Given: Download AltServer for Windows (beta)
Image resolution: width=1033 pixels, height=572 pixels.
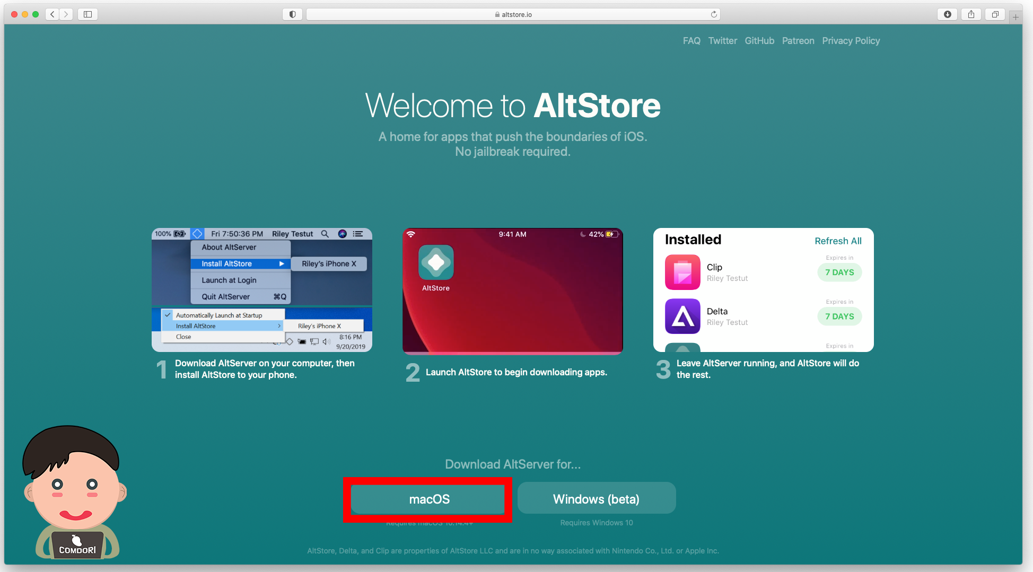Looking at the screenshot, I should 596,498.
